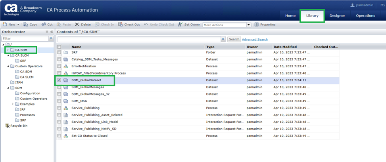Viewport: 386px width, 162px height.
Task: Open the More Actions dropdown
Action: 249,25
